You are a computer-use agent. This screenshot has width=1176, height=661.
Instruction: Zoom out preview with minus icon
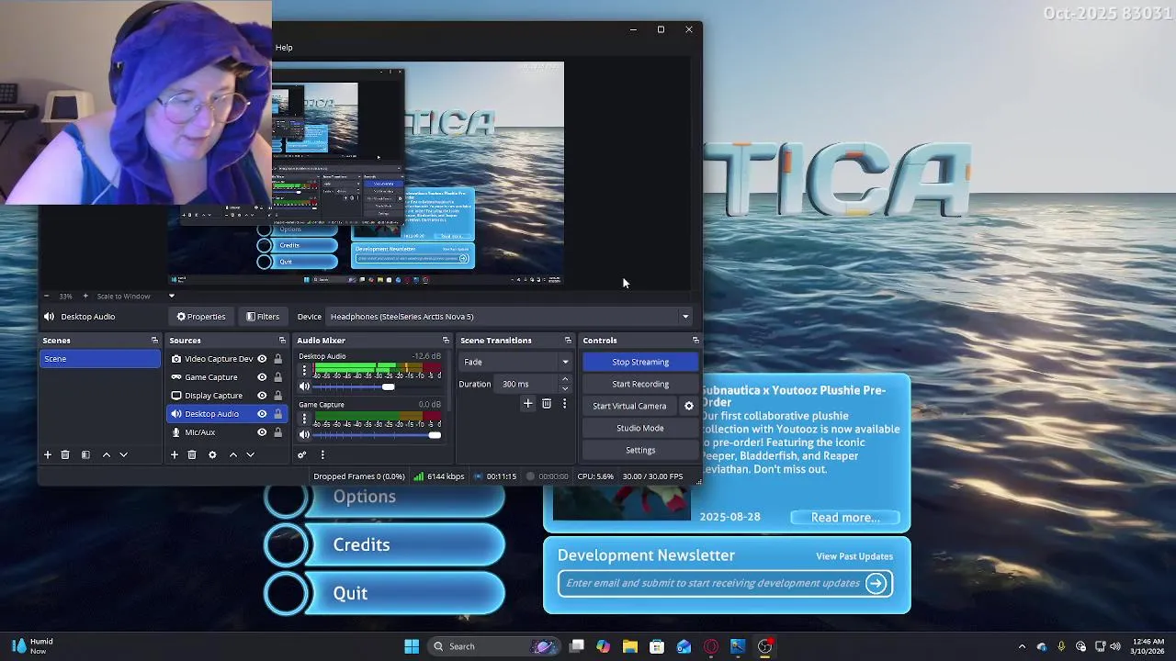click(x=46, y=296)
